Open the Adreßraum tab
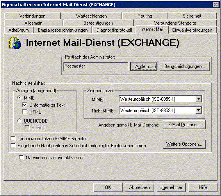 pyautogui.click(x=19, y=30)
